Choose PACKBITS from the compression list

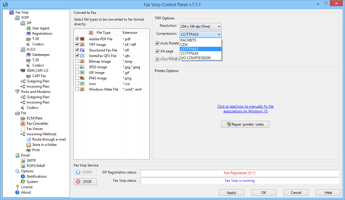[201, 40]
